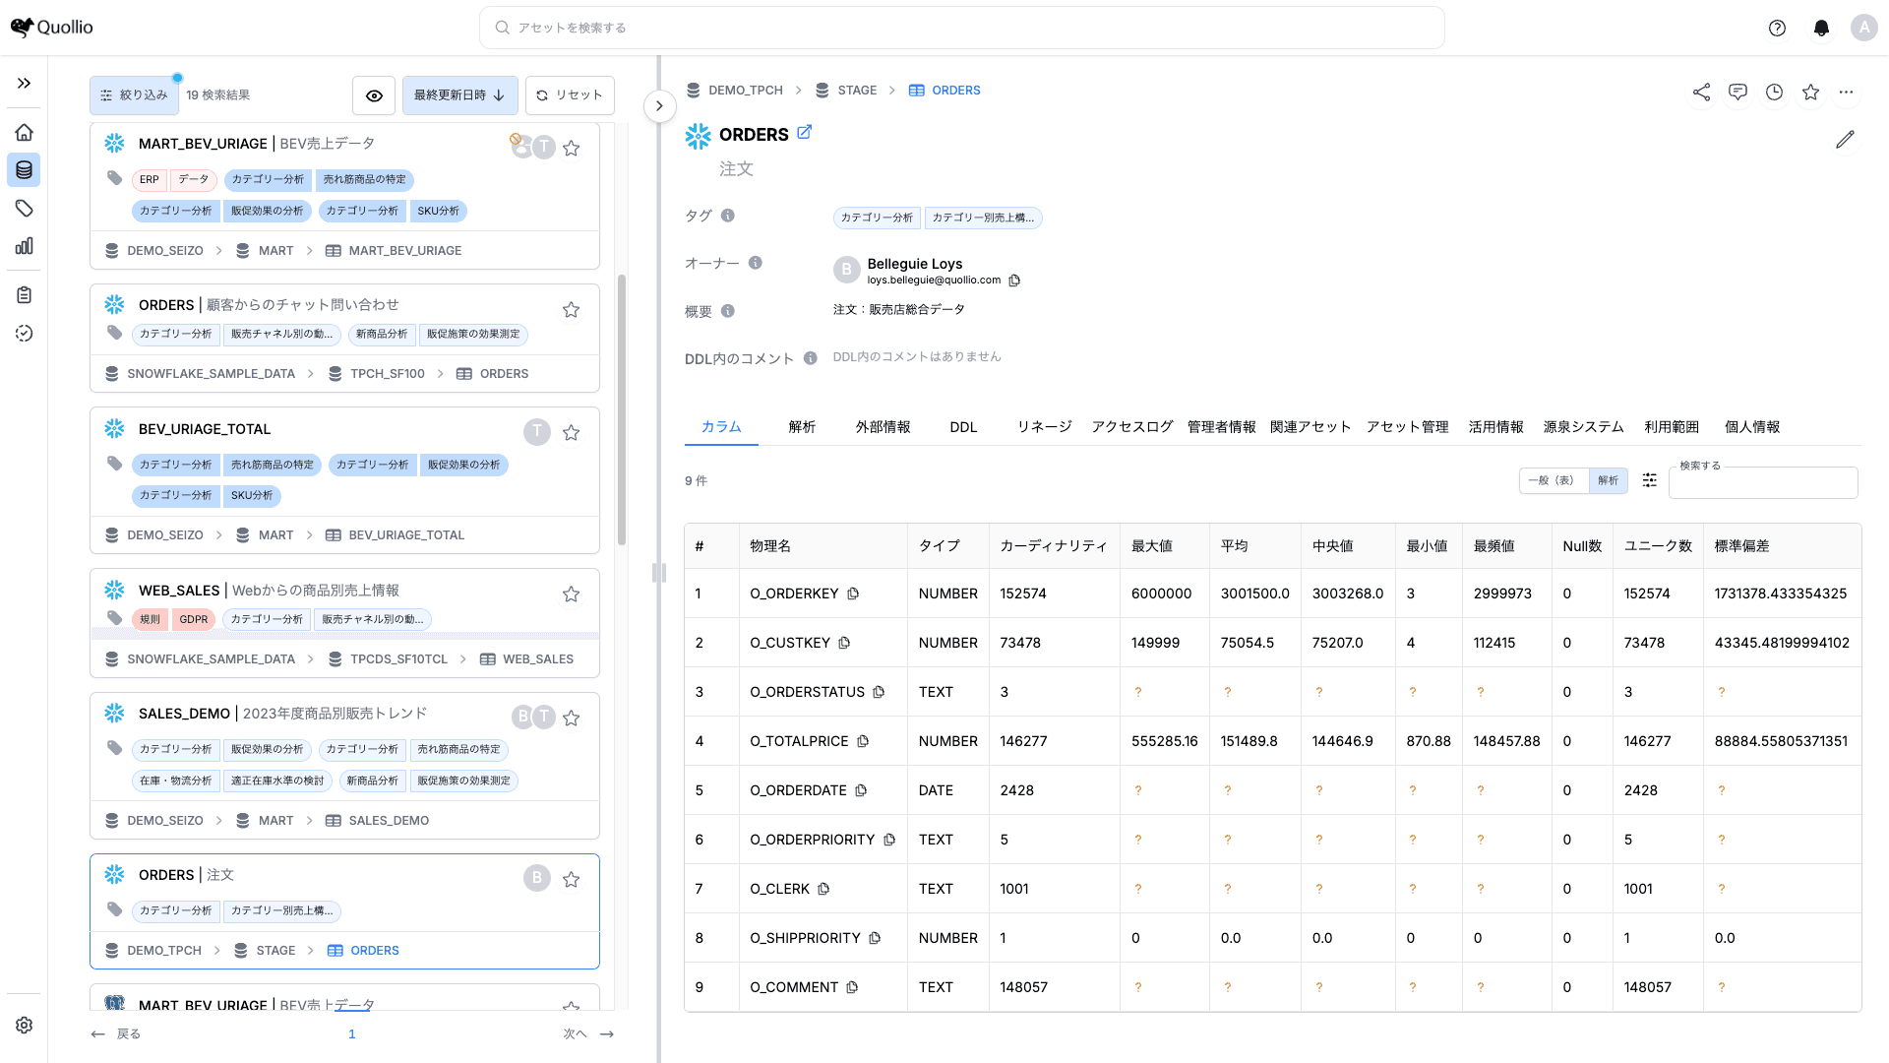Switch the table view to 一般 (表)
Image resolution: width=1889 pixels, height=1063 pixels.
point(1551,480)
